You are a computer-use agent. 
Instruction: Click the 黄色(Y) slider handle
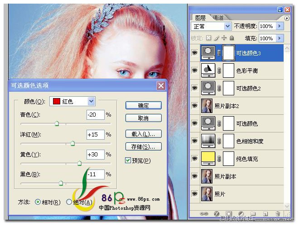80,163
